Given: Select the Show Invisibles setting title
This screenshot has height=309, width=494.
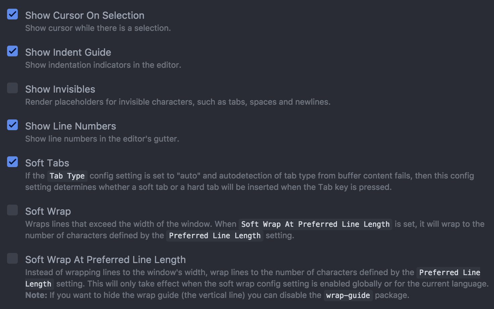Looking at the screenshot, I should coord(60,89).
